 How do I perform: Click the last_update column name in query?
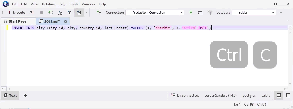click(115, 28)
